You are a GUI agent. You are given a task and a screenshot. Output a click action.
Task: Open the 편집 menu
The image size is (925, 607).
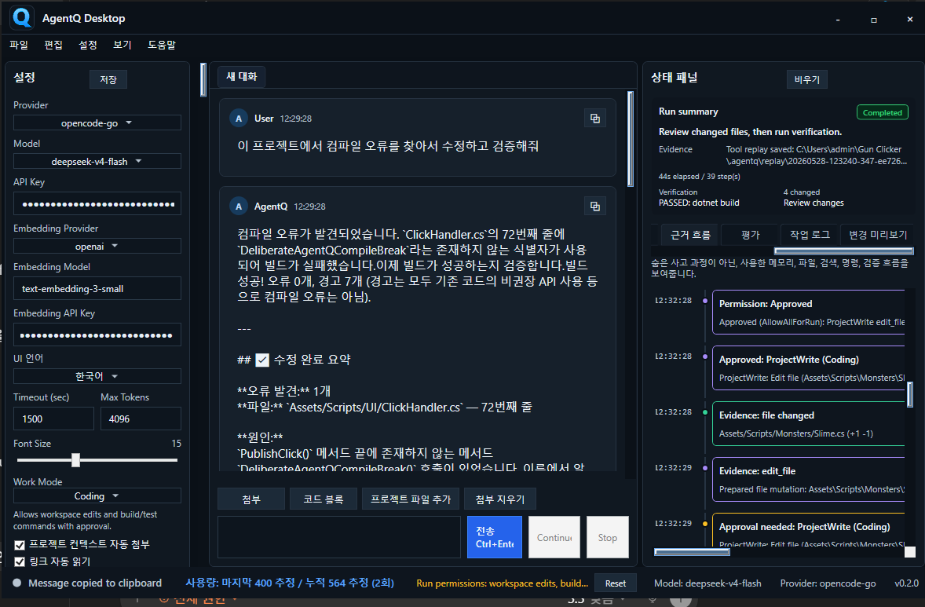[53, 45]
